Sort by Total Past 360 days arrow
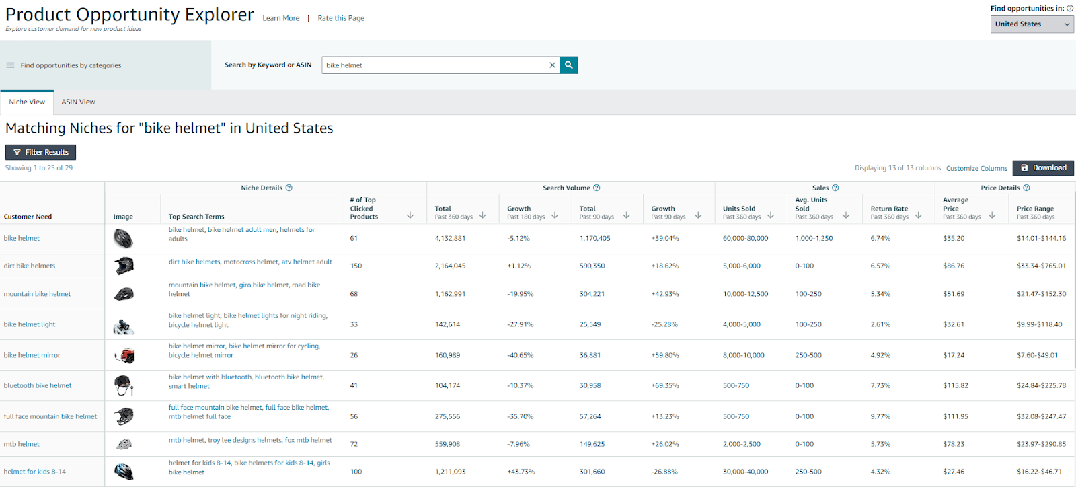This screenshot has height=487, width=1076. tap(482, 215)
